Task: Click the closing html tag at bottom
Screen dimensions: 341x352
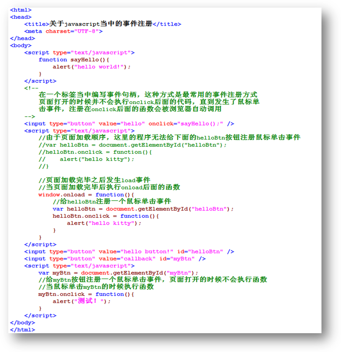Action: 22,330
